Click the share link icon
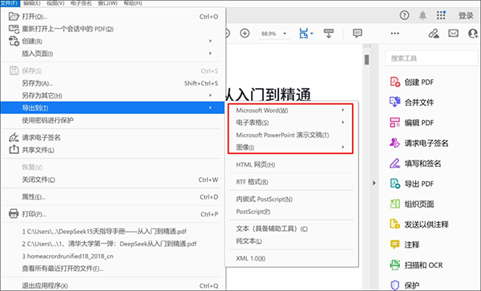 coord(434,33)
